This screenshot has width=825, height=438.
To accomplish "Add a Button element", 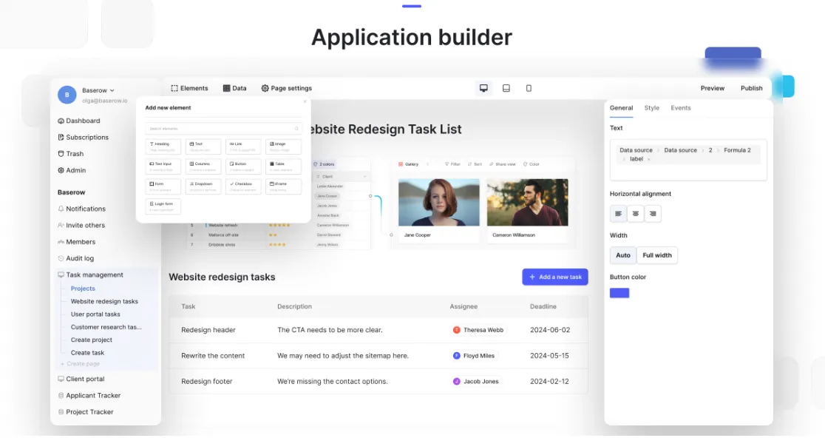I will 243,166.
